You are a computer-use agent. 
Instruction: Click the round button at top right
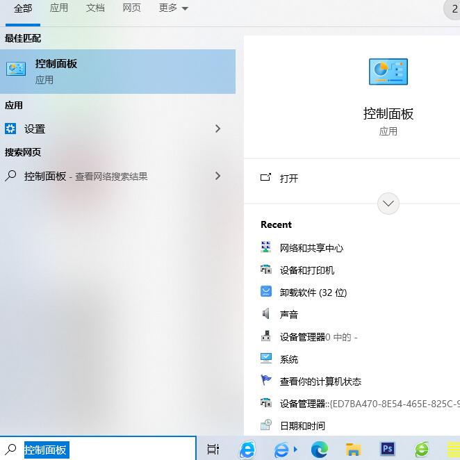pos(453,10)
